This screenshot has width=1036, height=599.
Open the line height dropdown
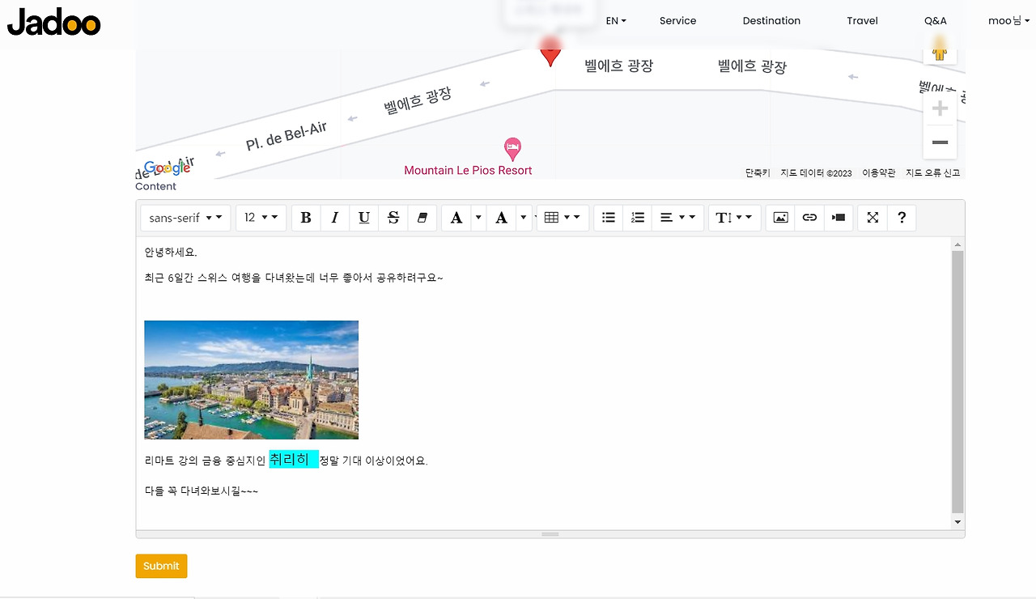click(734, 218)
